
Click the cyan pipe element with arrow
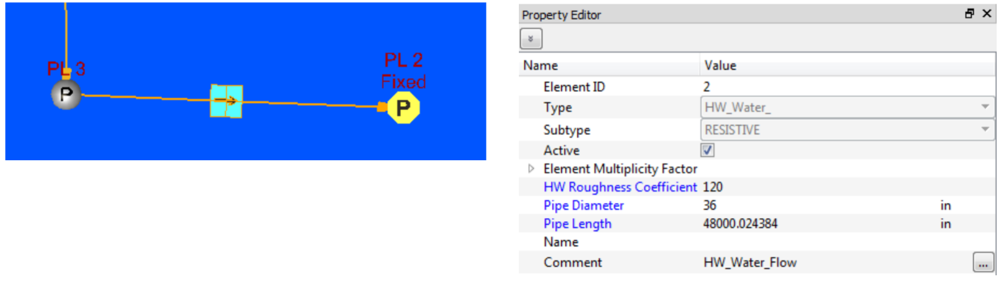[226, 101]
